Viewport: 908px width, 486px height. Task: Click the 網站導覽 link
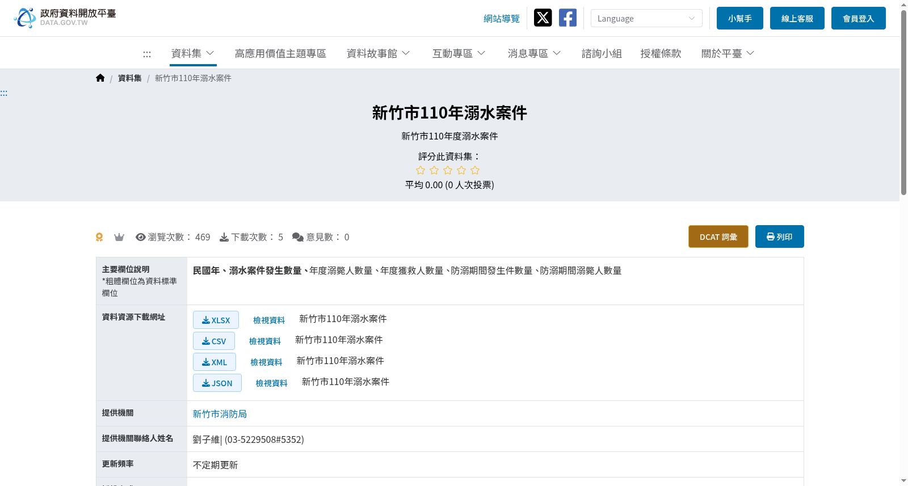pos(502,19)
